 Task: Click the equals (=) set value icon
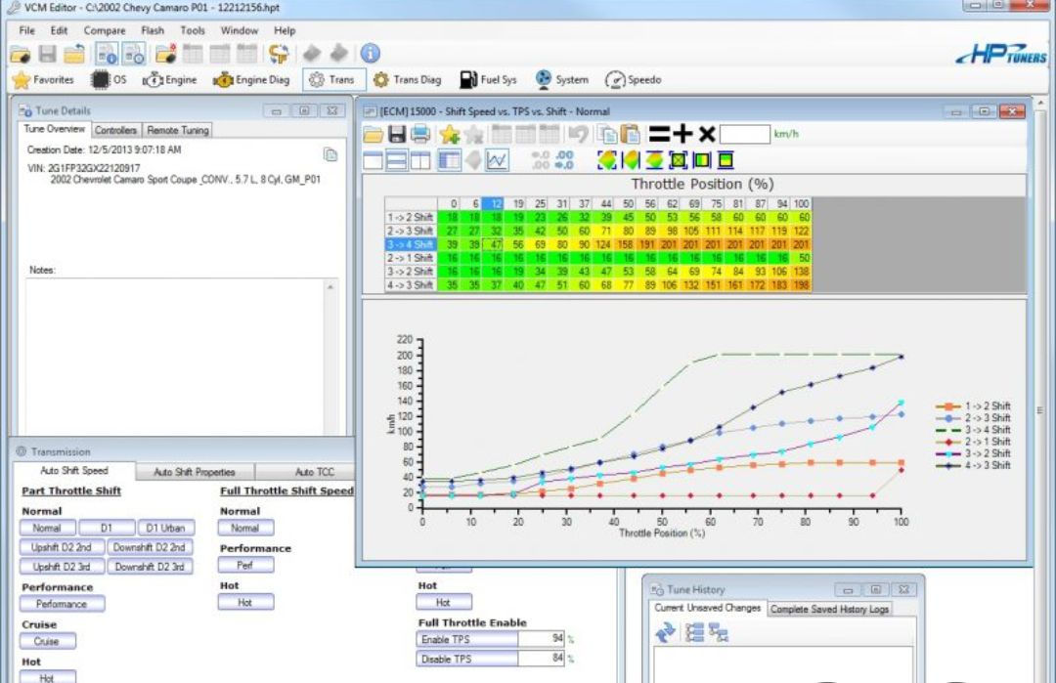pos(660,135)
